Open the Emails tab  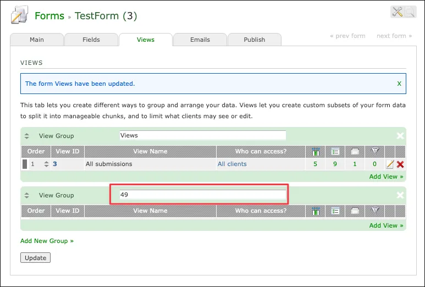tap(200, 40)
